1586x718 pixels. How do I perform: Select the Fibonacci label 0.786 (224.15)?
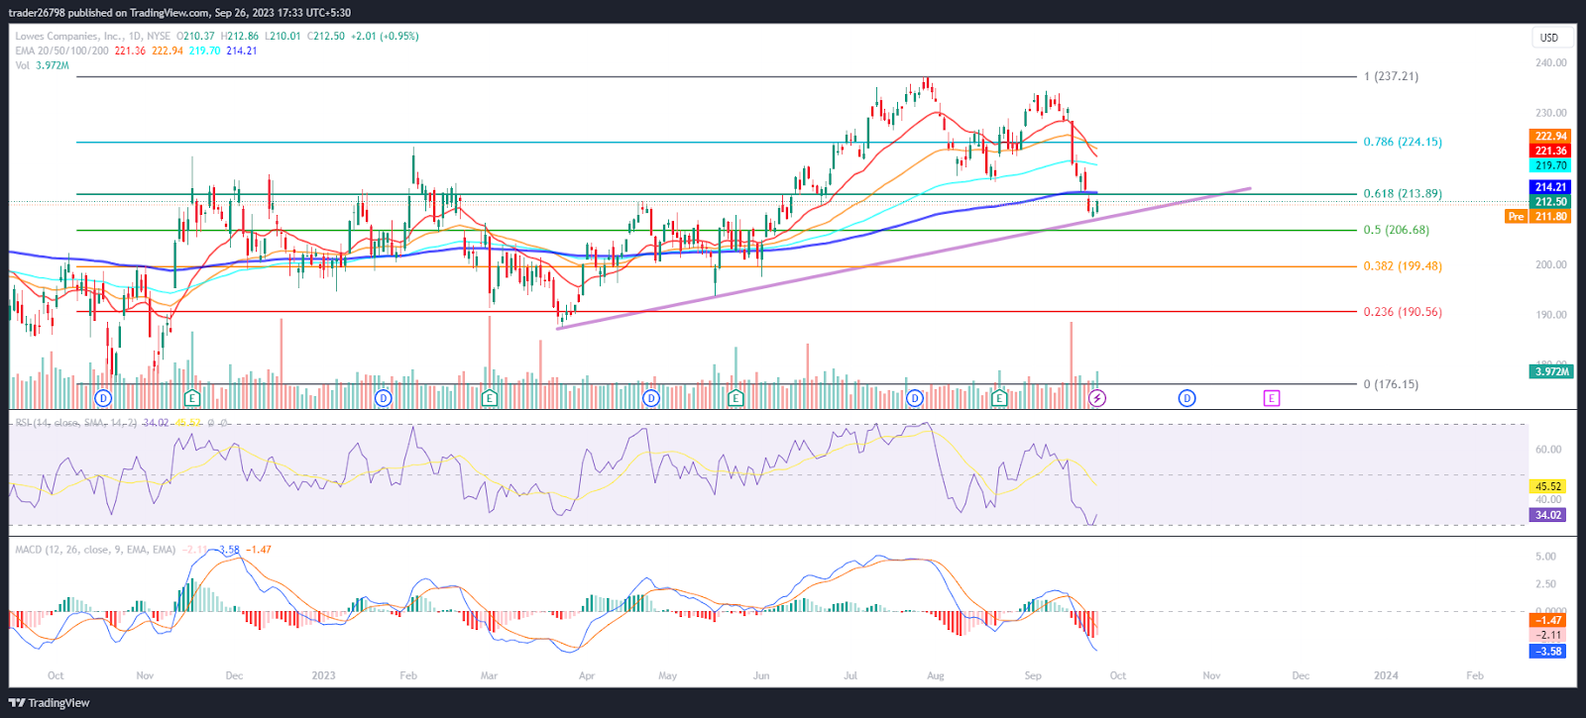pos(1403,142)
